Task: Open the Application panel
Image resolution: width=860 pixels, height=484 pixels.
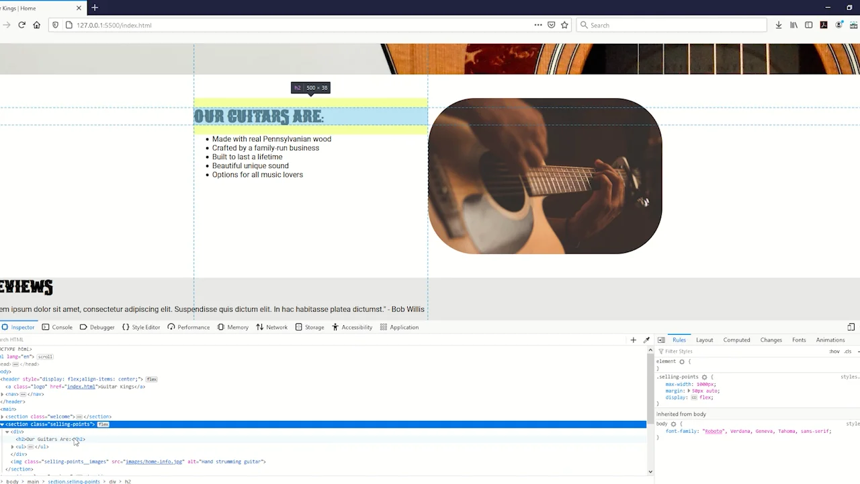Action: pos(399,327)
